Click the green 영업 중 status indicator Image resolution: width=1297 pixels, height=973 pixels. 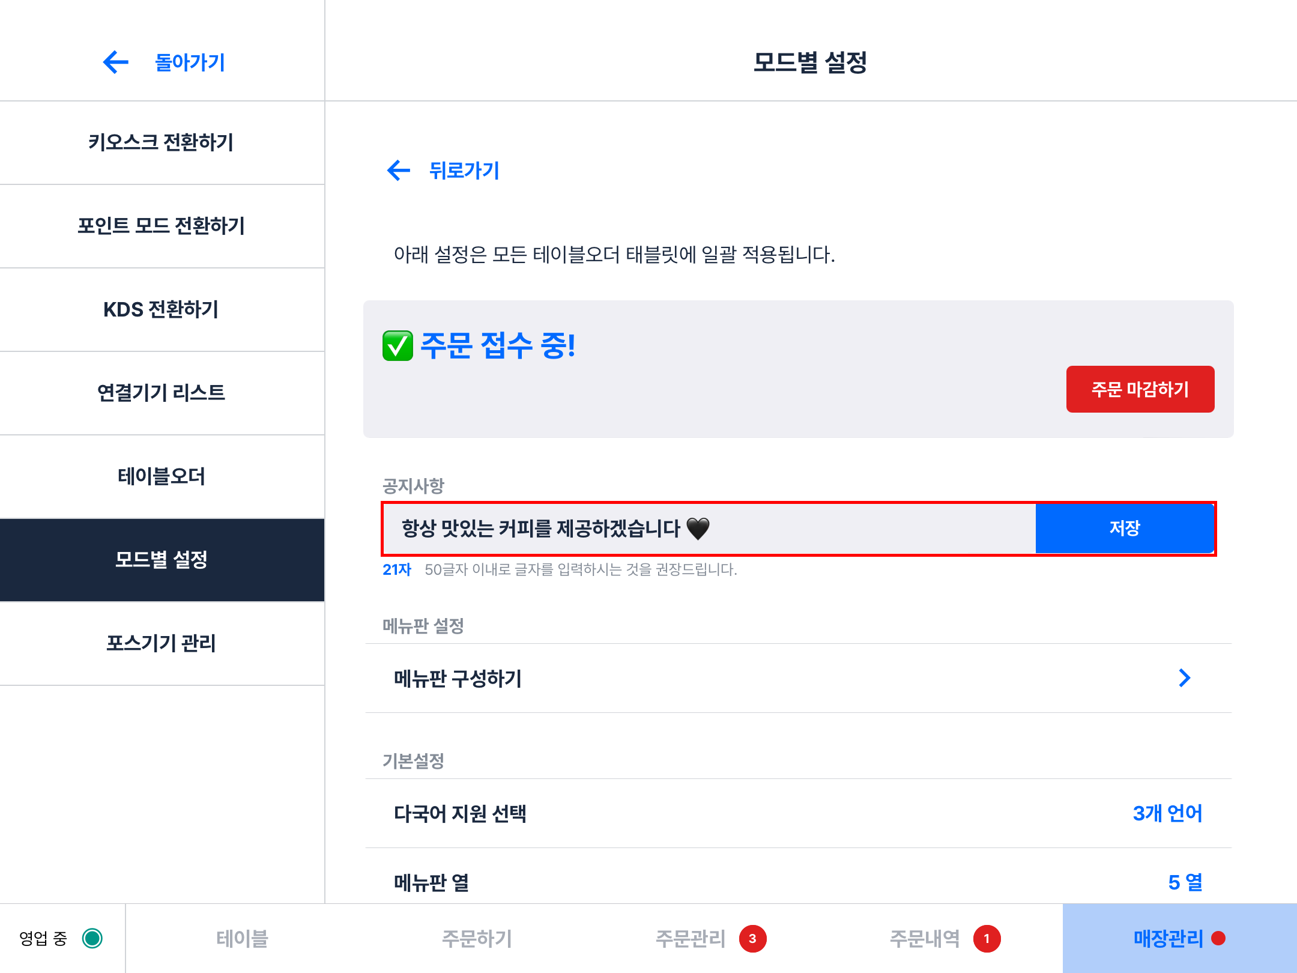(x=92, y=938)
